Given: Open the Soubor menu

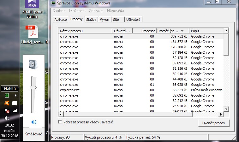Looking at the screenshot, I should pos(59,11).
